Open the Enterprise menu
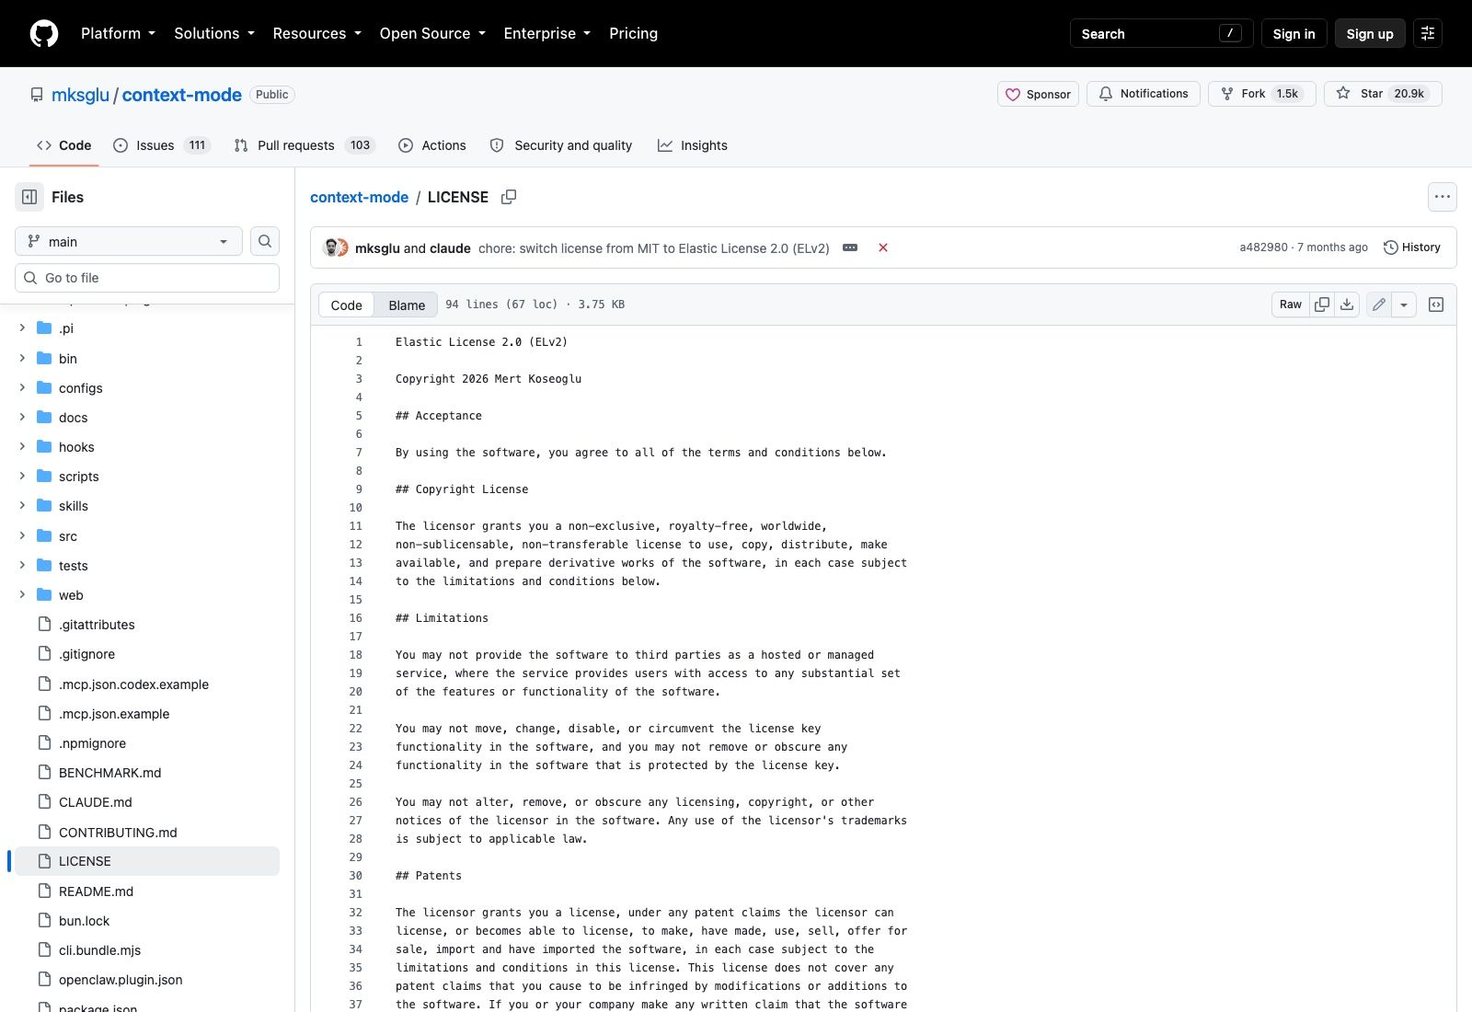The width and height of the screenshot is (1472, 1012). pos(547,33)
